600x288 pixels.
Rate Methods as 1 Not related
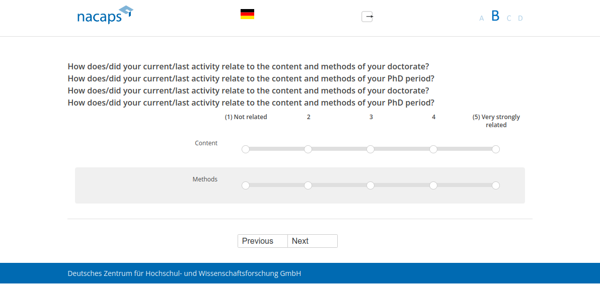tap(246, 185)
